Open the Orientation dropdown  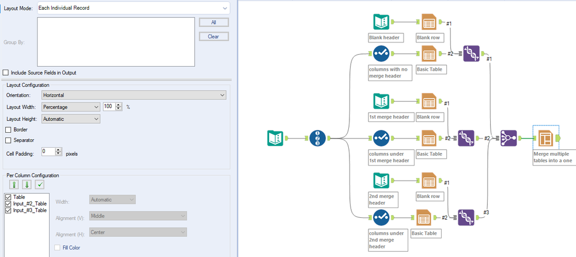[134, 95]
